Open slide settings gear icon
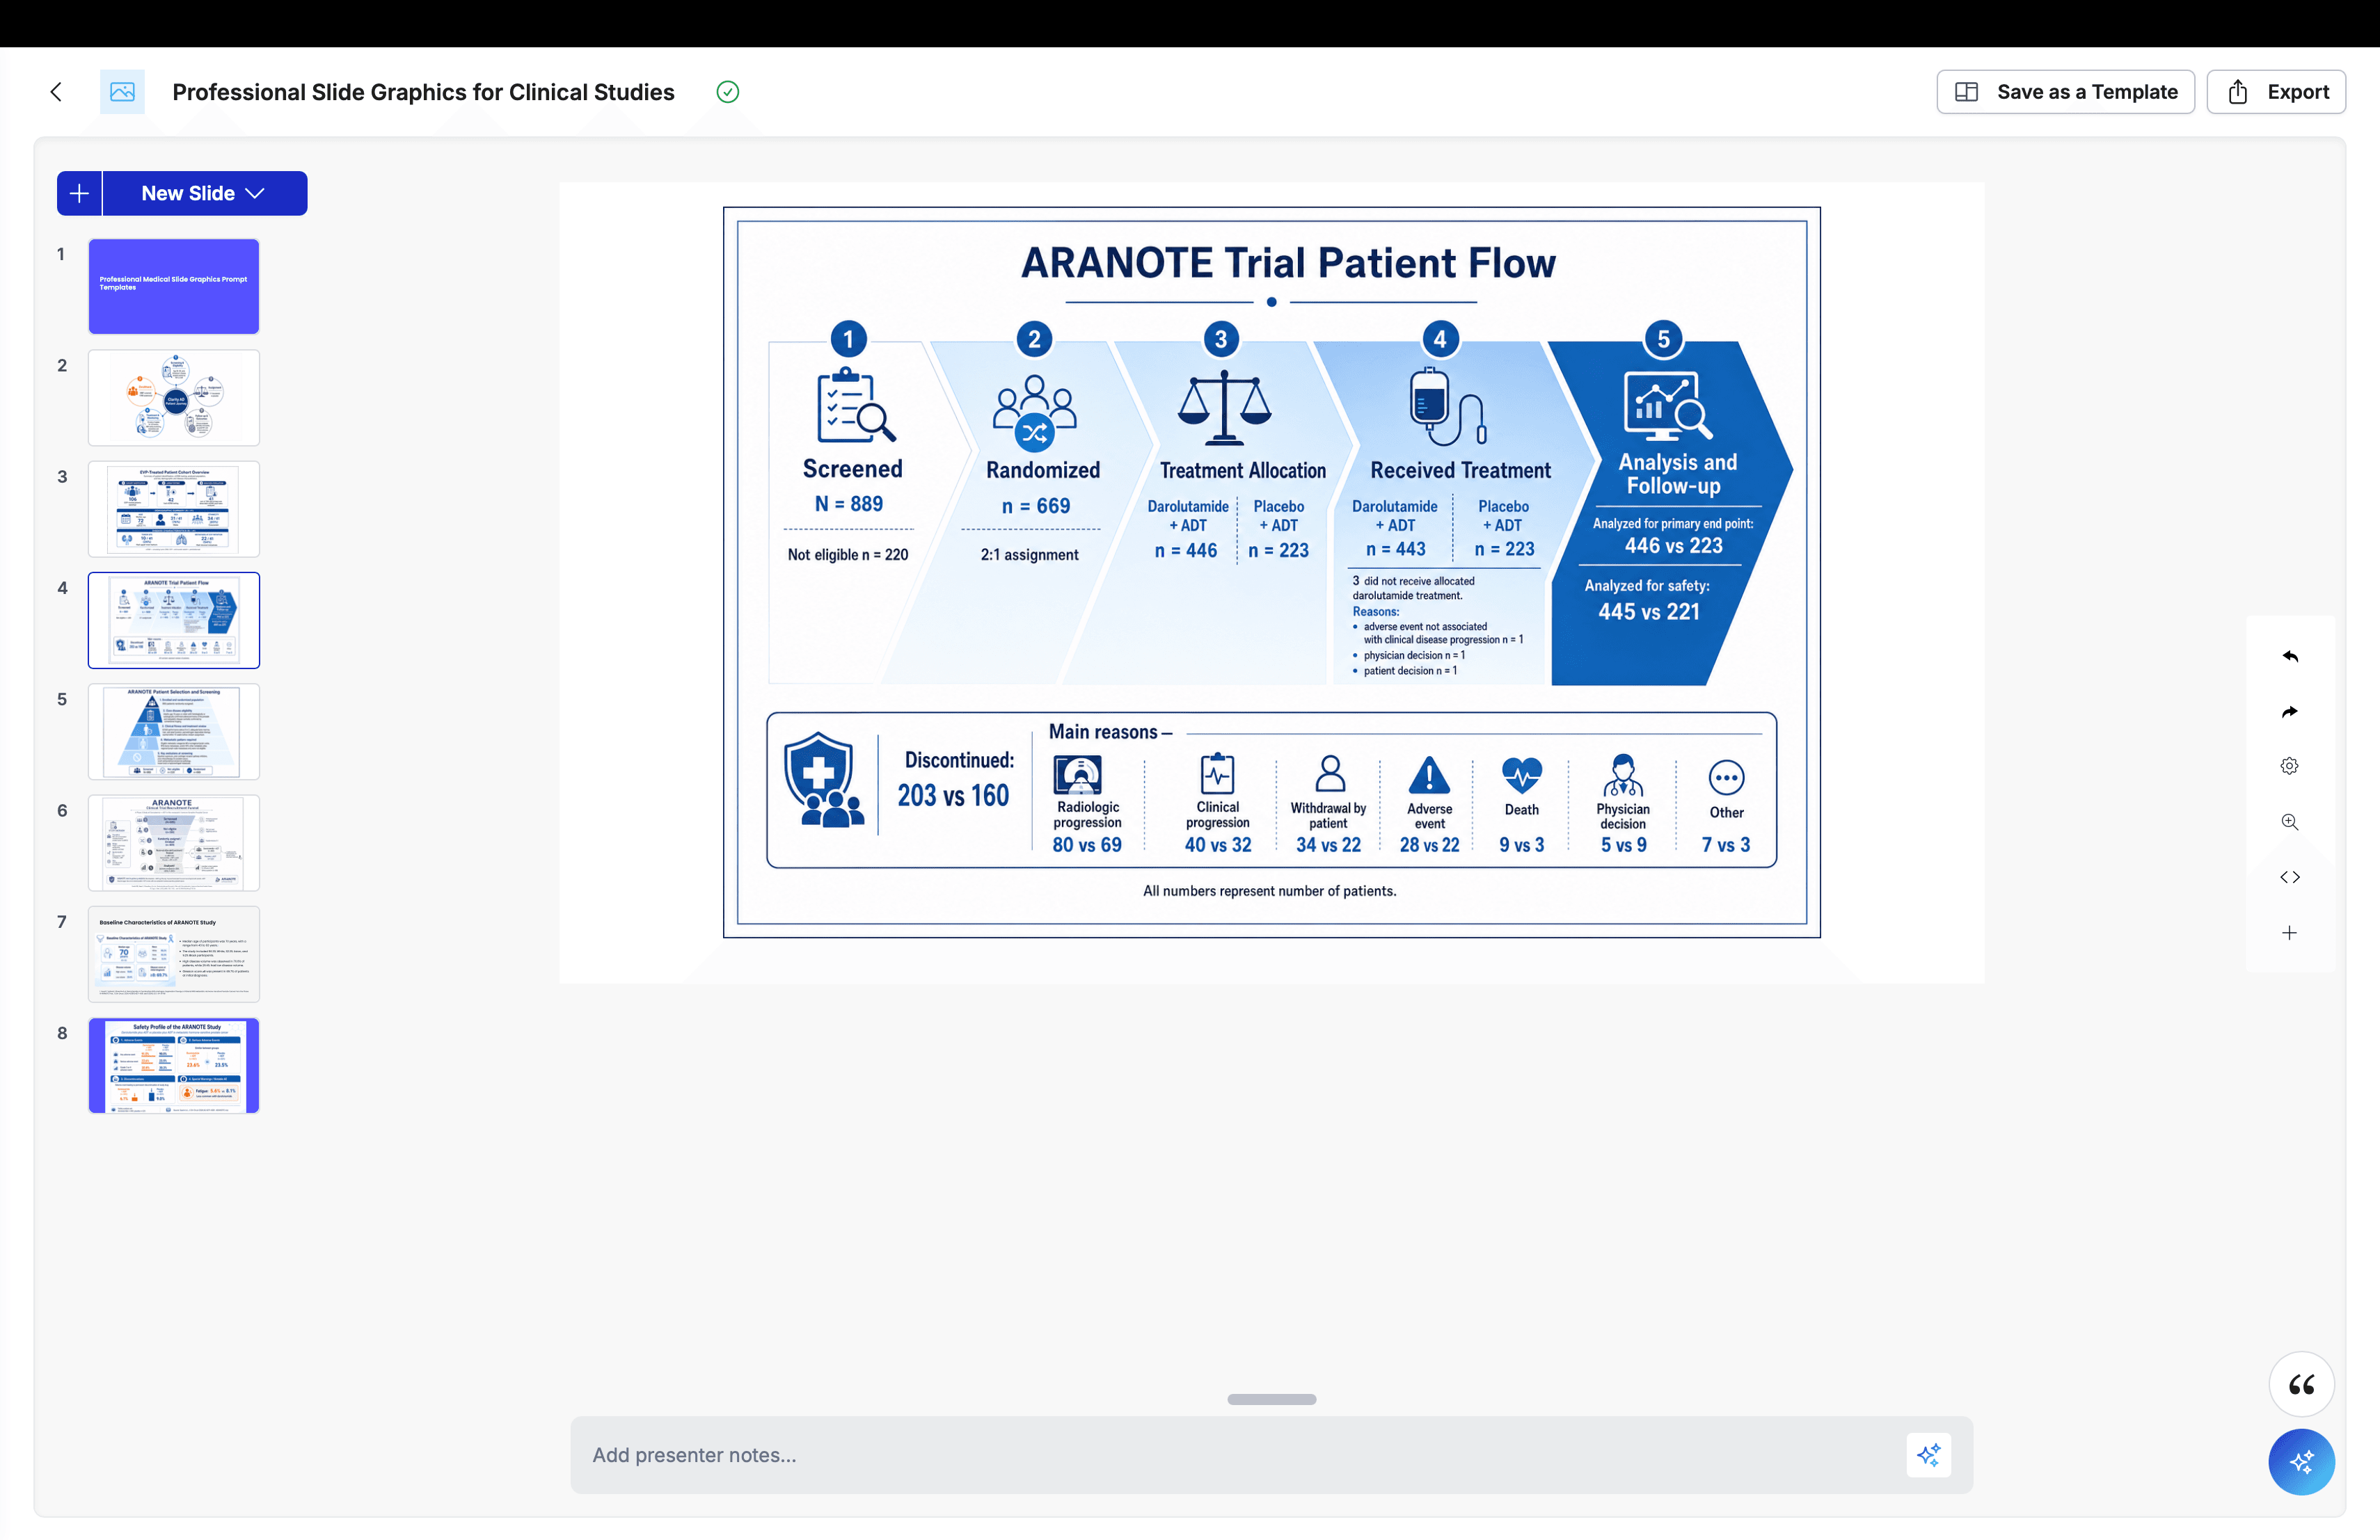Screen dimensions: 2380x1540 pyautogui.click(x=2290, y=767)
